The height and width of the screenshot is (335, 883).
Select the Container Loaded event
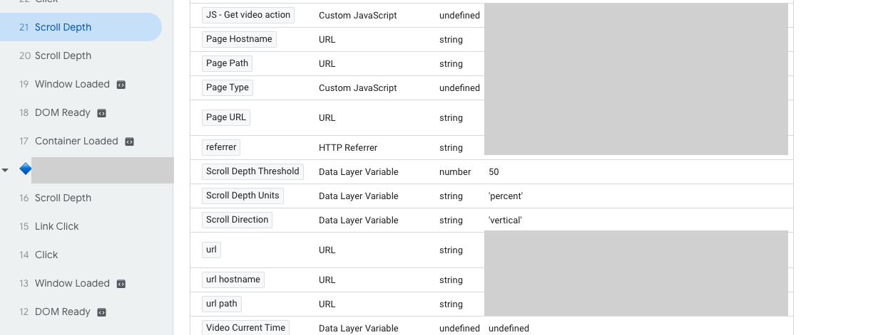tap(76, 141)
